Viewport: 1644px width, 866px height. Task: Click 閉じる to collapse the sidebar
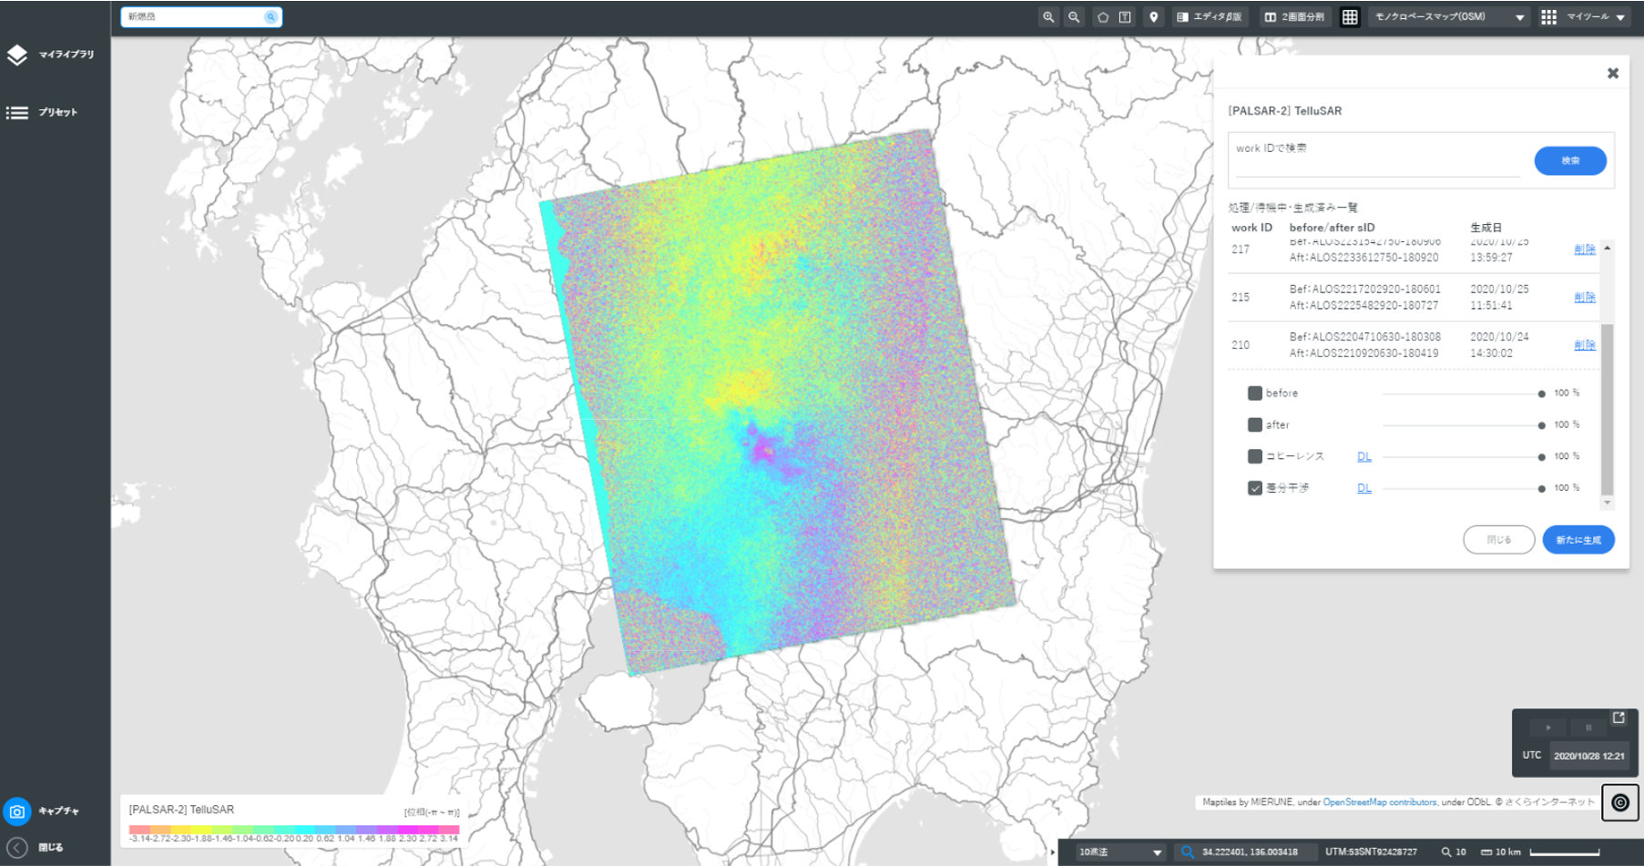pos(35,848)
